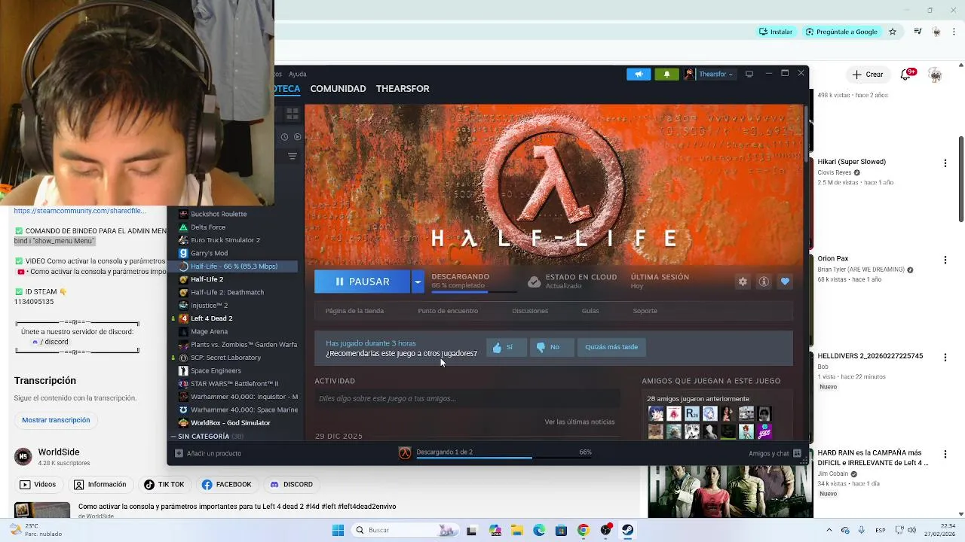Screen dimensions: 965x542
Task: Open Microsoft Edge from taskbar
Action: click(539, 530)
